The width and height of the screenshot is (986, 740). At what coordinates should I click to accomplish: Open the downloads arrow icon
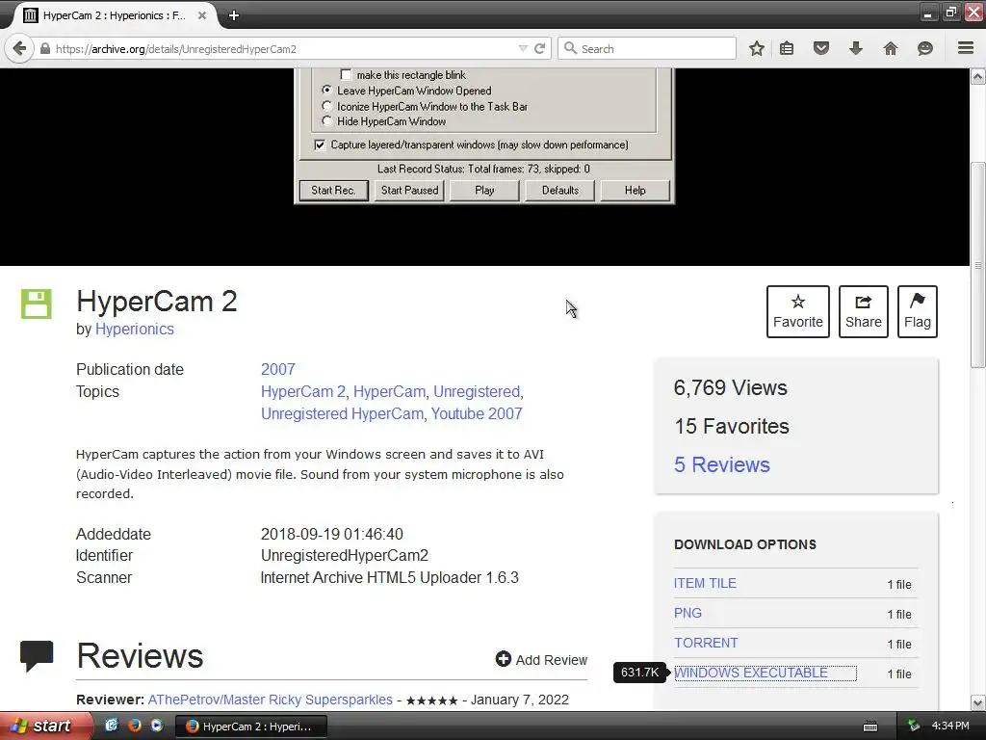856,48
